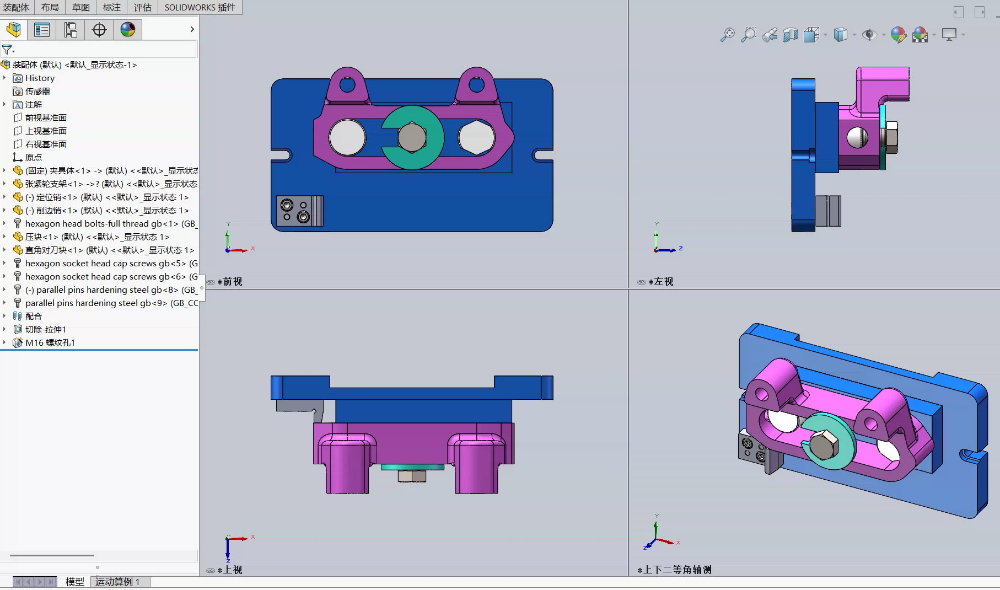Open the FeatureManager design tree tab
This screenshot has height=590, width=1000.
(x=14, y=30)
